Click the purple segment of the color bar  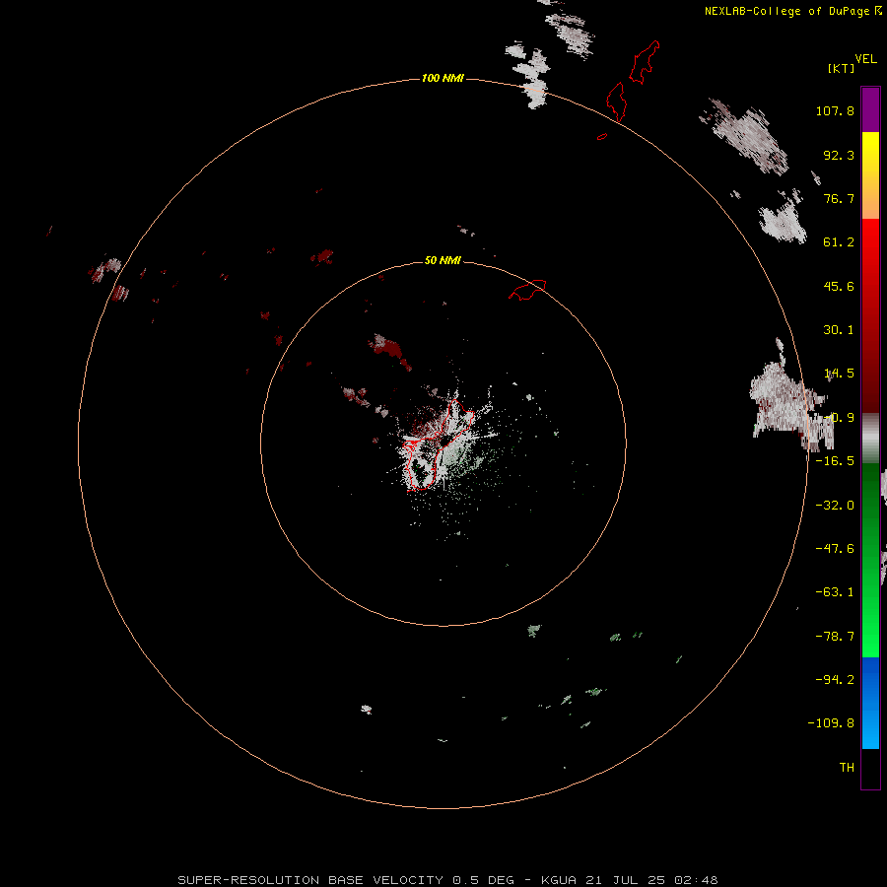click(870, 109)
